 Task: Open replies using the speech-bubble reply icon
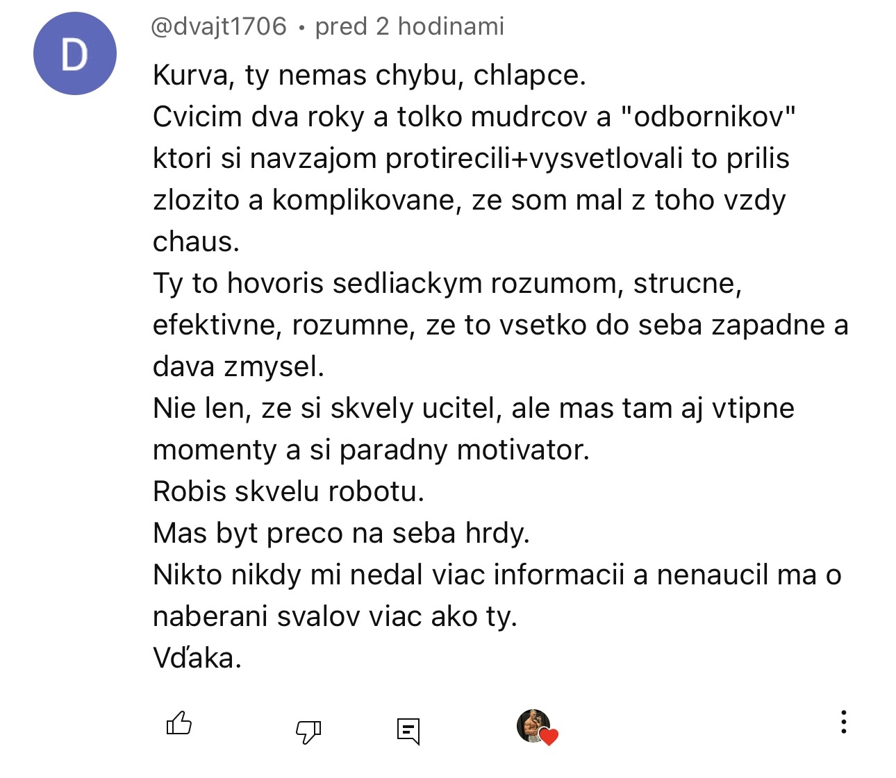coord(408,732)
